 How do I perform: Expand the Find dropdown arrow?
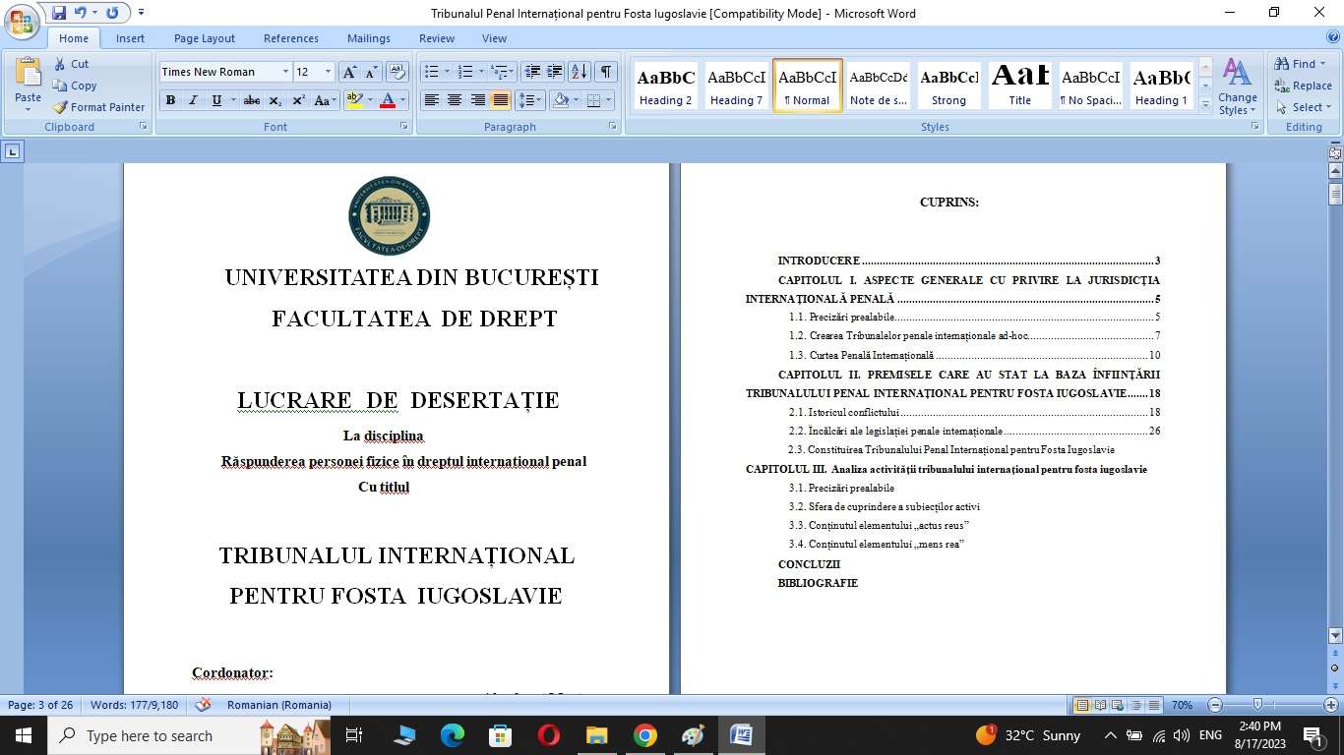tap(1324, 64)
